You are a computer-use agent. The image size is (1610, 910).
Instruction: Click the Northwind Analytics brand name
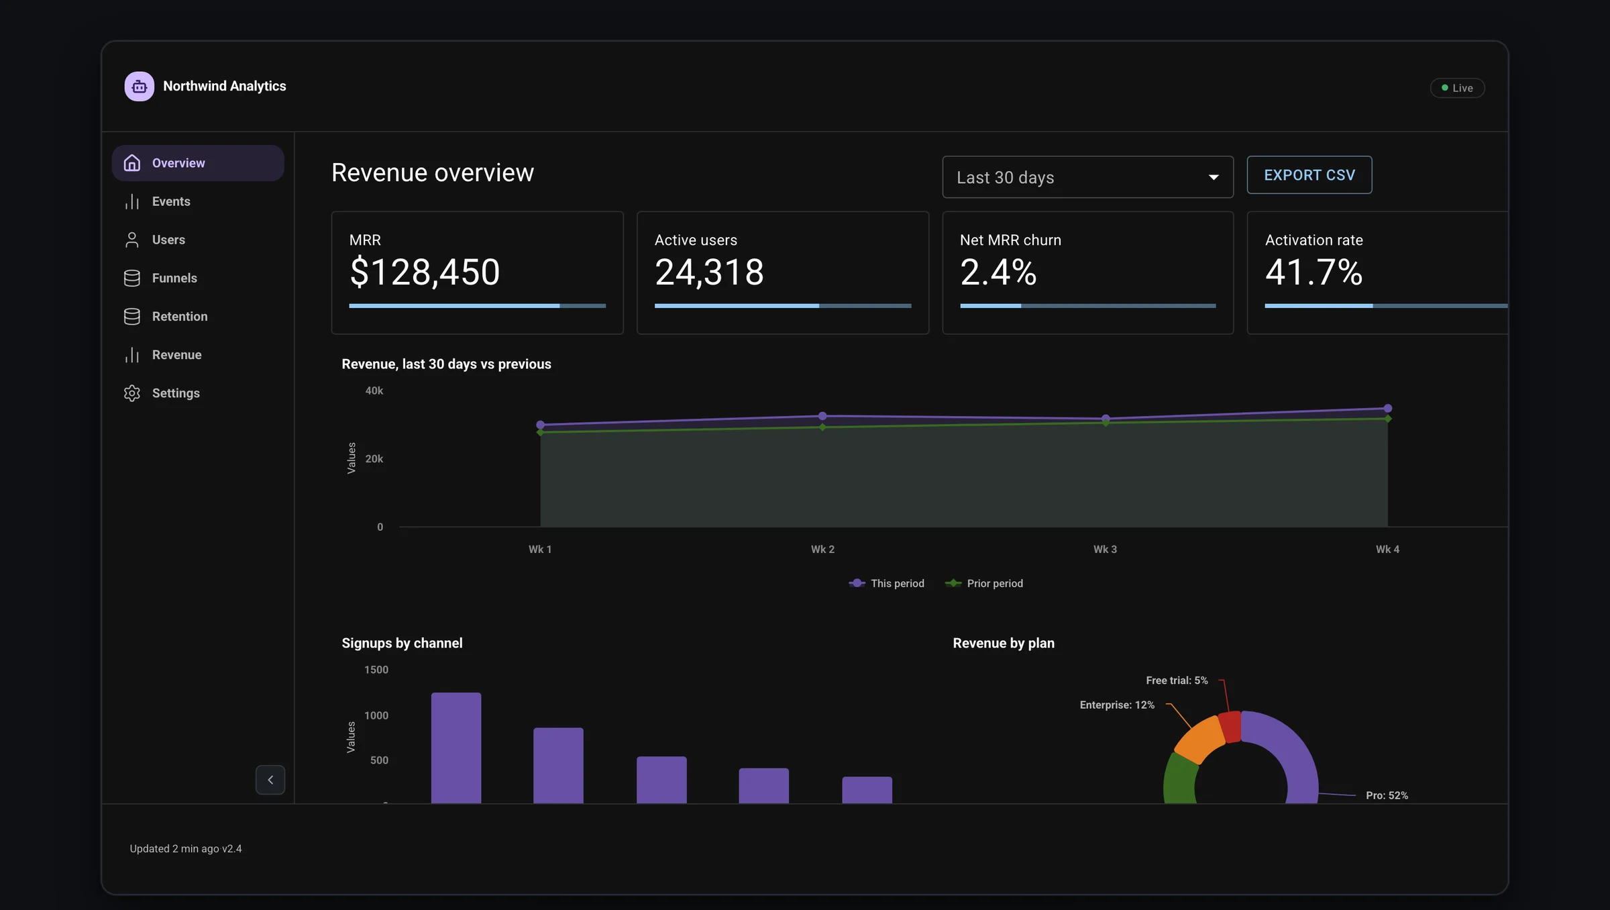pyautogui.click(x=225, y=86)
